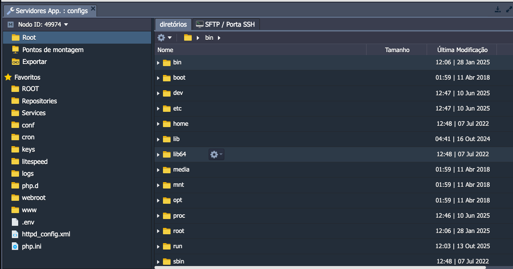Click the Tamanho column header
This screenshot has width=513, height=269.
(x=397, y=50)
